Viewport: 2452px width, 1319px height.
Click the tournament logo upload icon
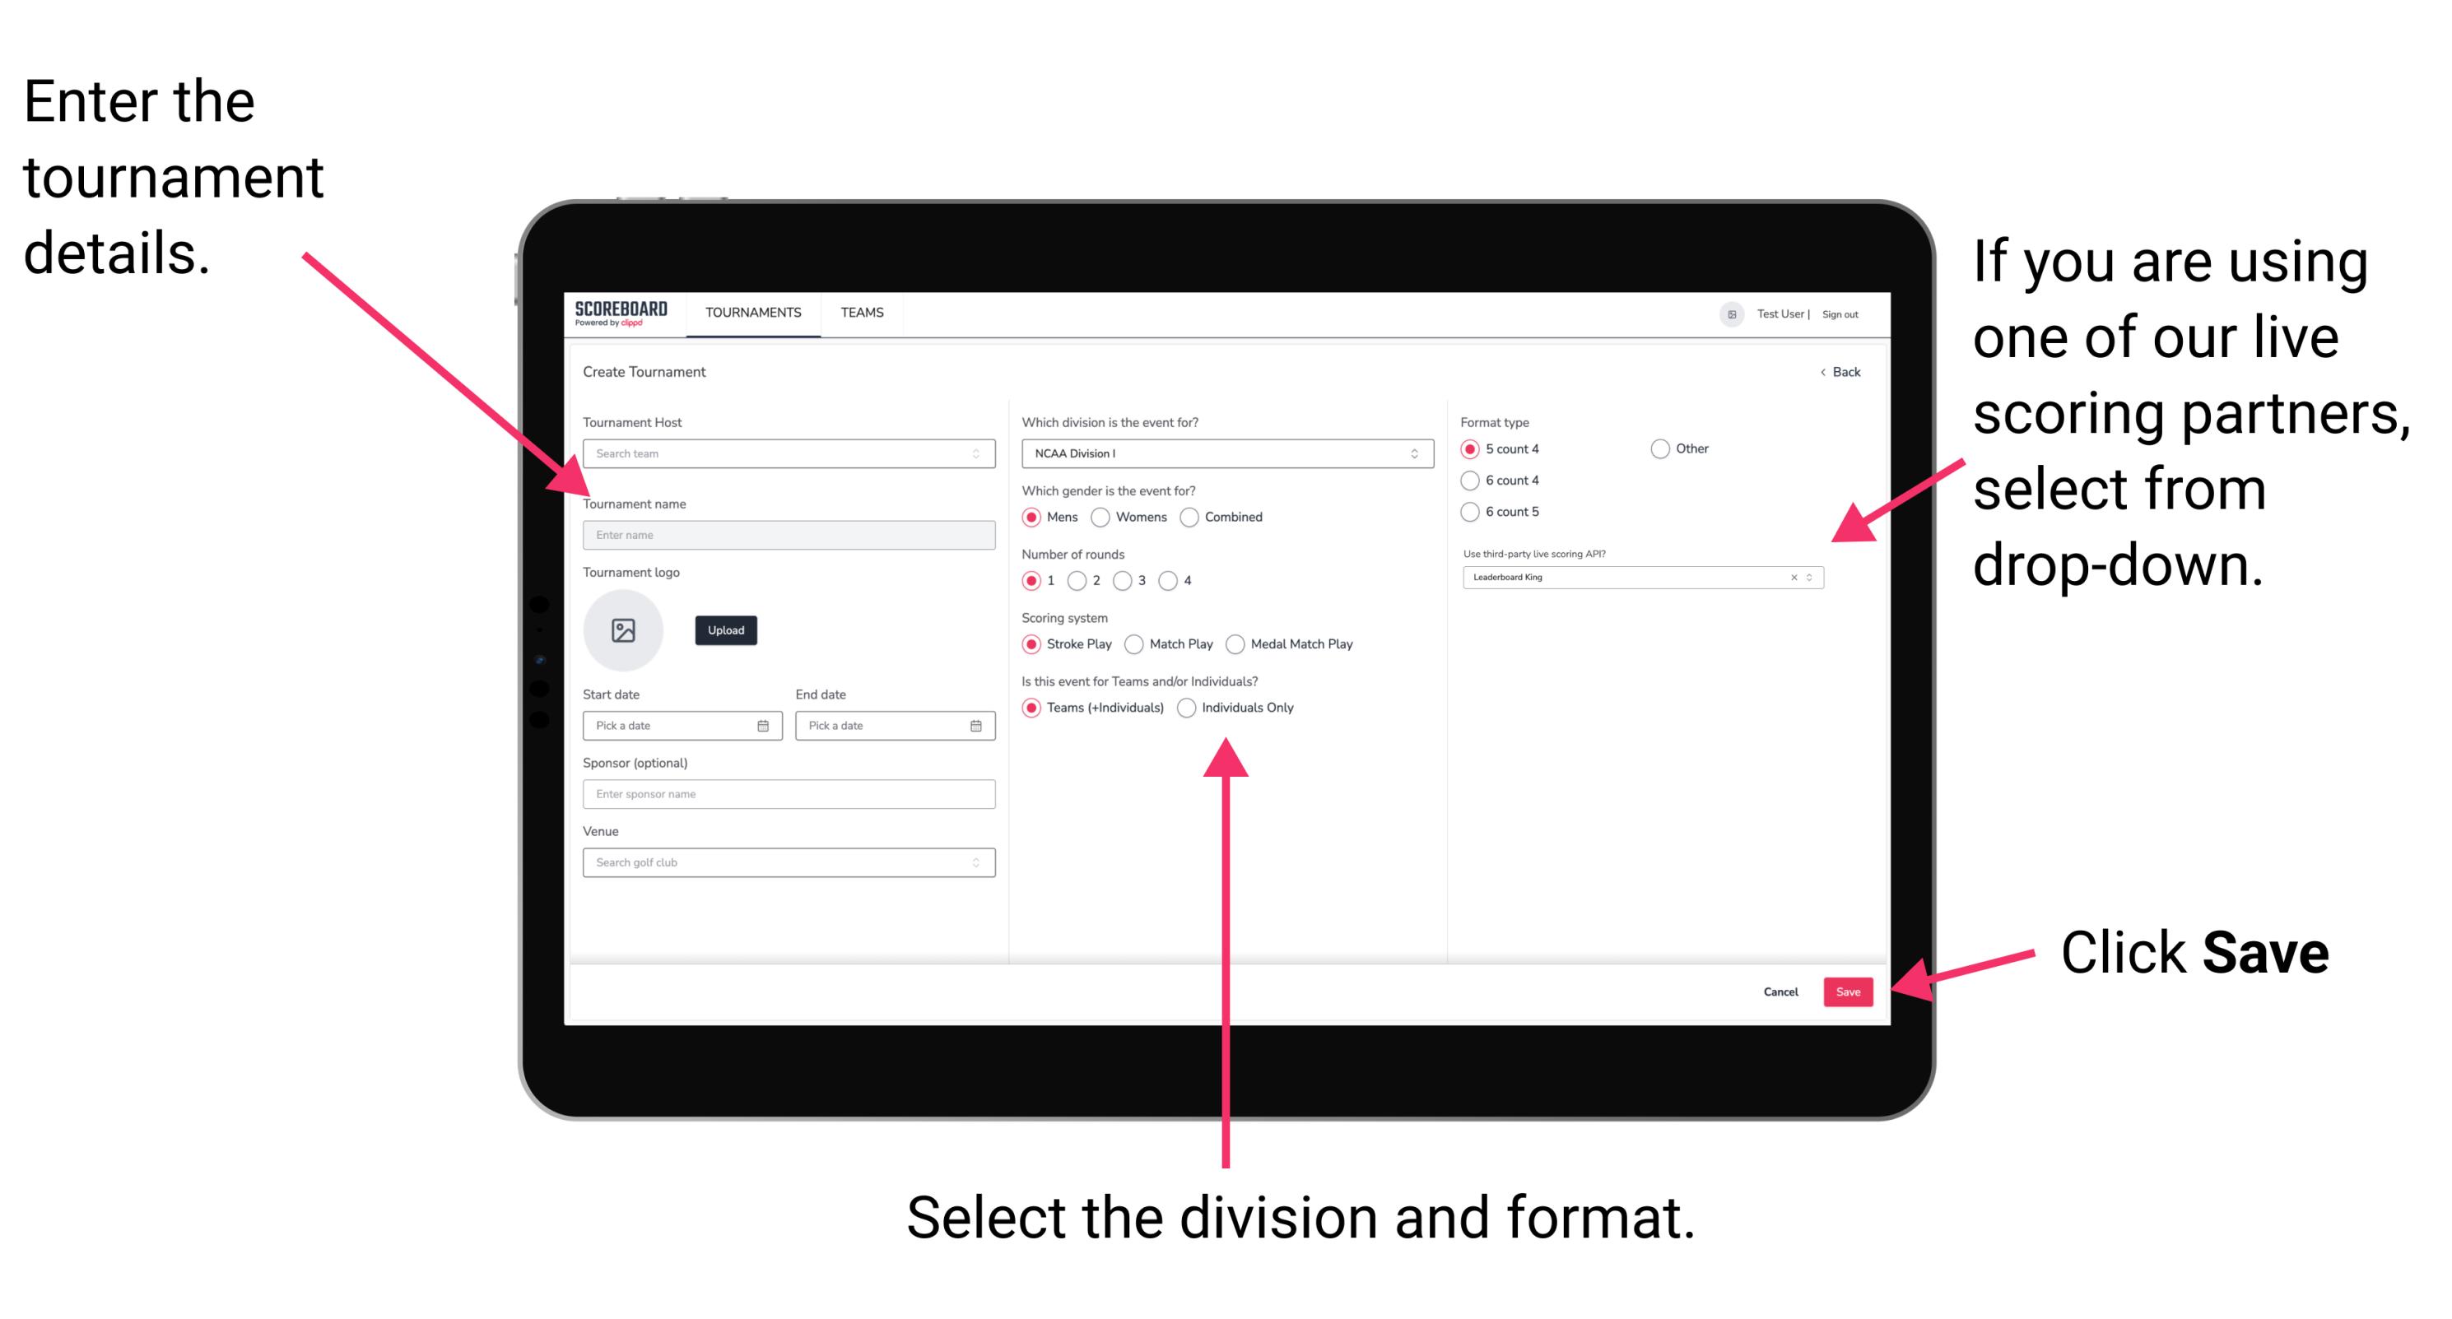coord(626,630)
